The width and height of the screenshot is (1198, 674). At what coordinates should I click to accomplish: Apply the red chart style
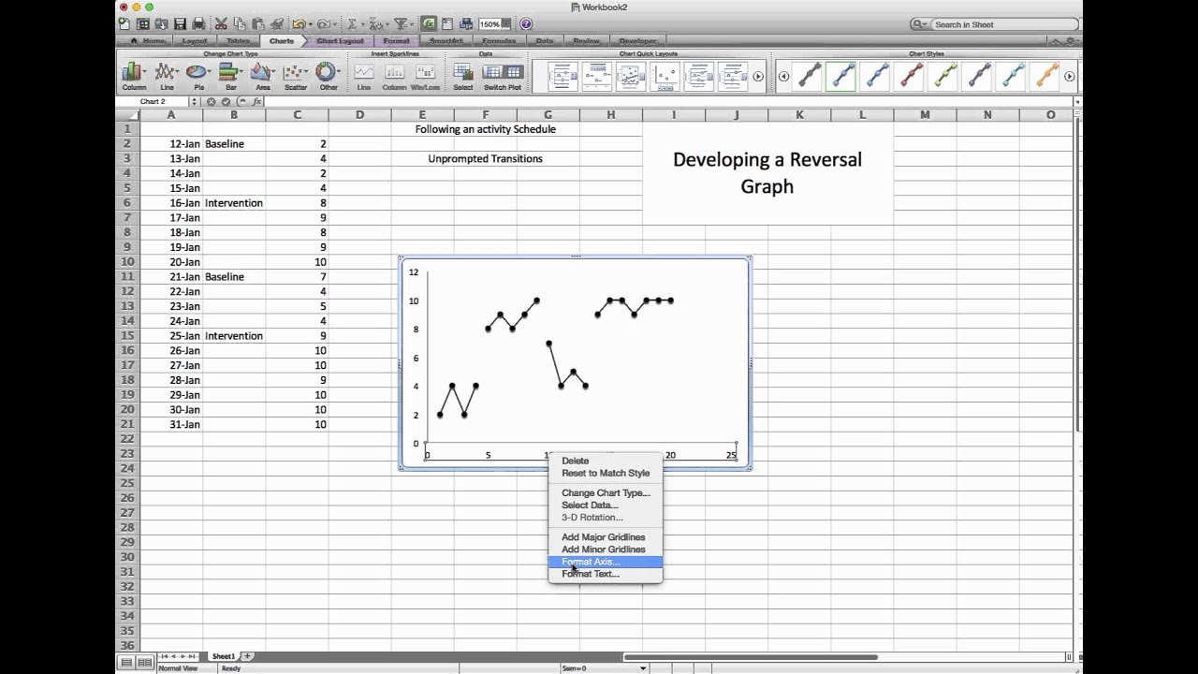[x=911, y=76]
